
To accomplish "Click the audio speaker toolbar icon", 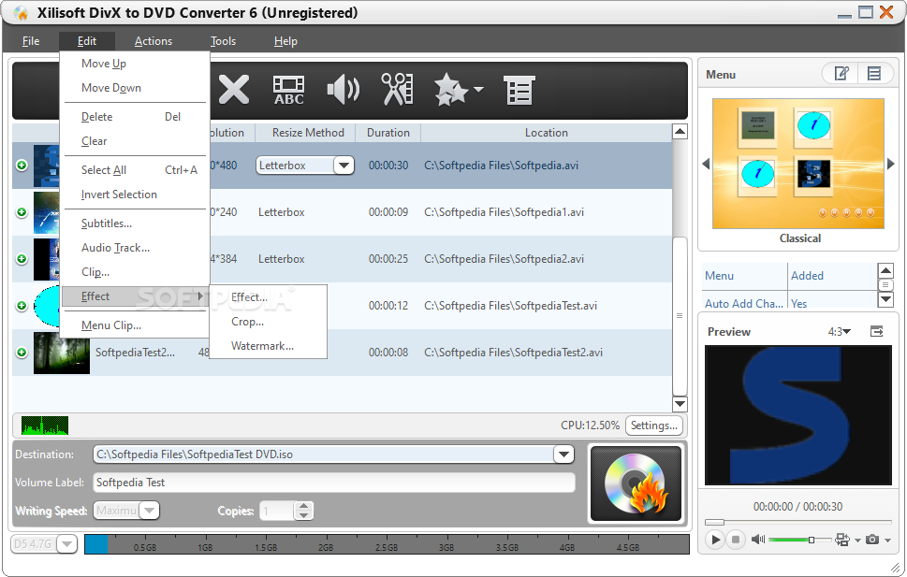I will (x=343, y=90).
